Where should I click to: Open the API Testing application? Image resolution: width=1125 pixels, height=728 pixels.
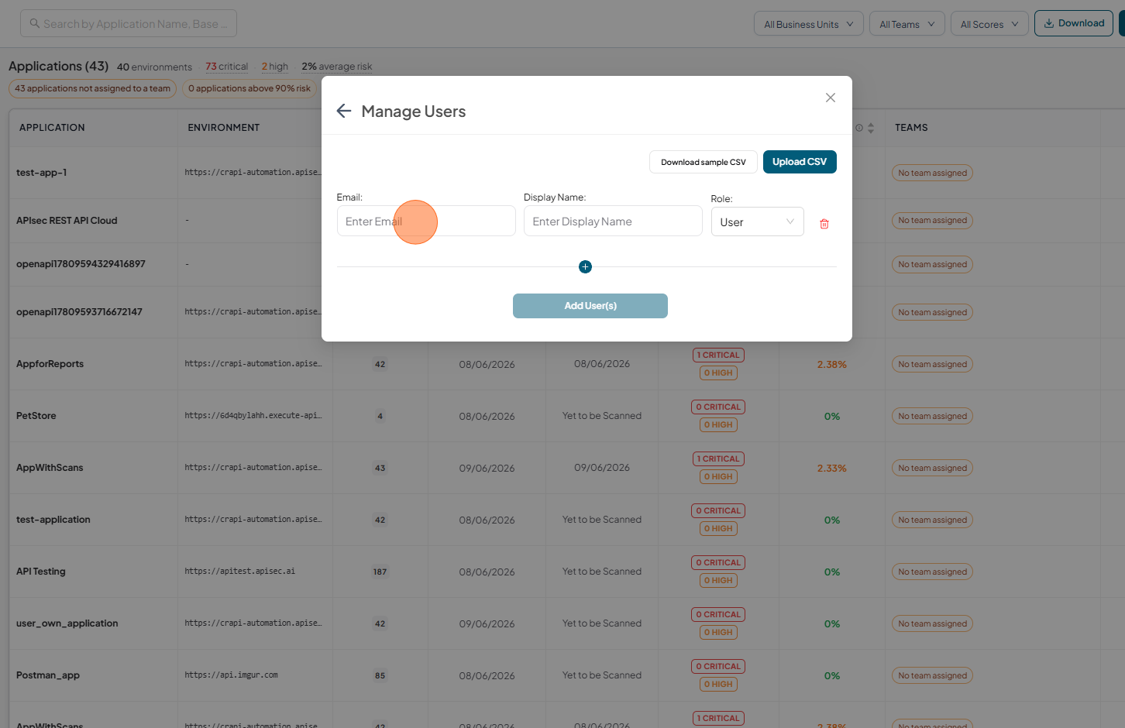[x=41, y=572]
